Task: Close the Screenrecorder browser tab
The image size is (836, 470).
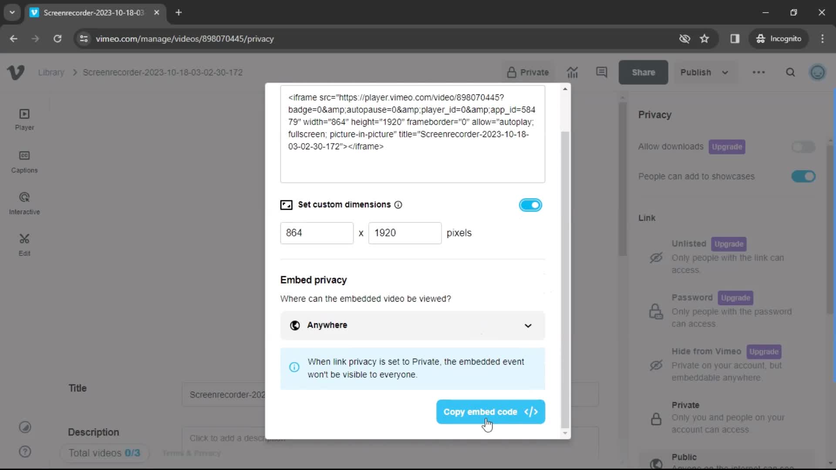Action: click(157, 13)
